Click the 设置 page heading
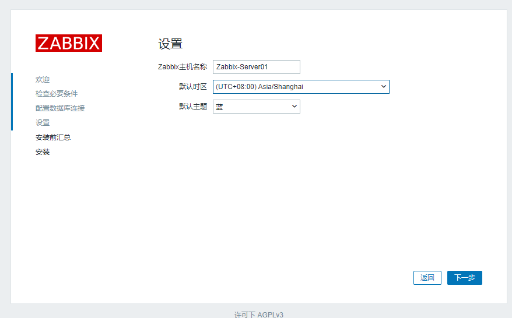512x318 pixels. tap(170, 44)
